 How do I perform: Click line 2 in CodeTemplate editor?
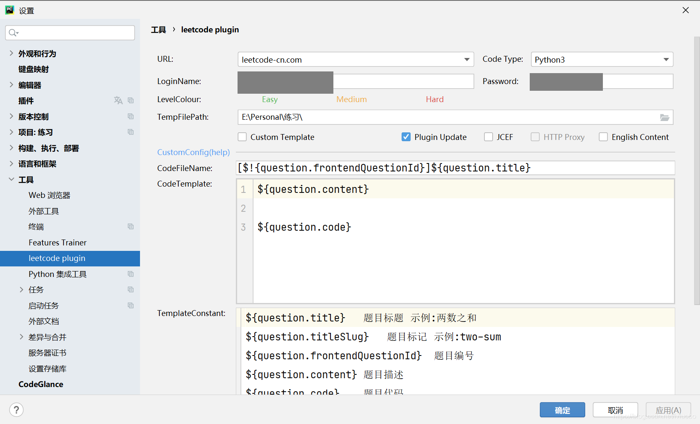click(464, 208)
